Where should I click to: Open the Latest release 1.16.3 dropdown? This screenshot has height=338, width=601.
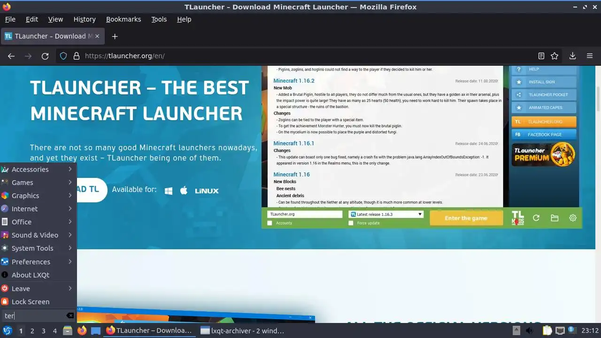point(386,214)
